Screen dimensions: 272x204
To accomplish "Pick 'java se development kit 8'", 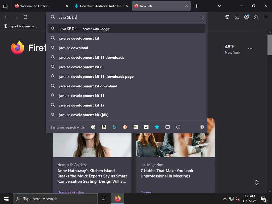I will [126, 67].
